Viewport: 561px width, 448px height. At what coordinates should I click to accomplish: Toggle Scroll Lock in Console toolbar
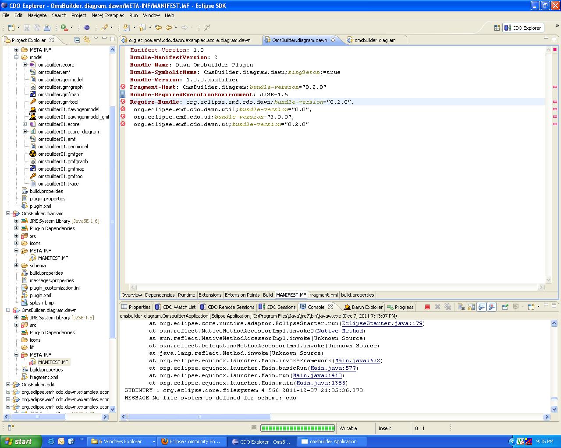[471, 307]
